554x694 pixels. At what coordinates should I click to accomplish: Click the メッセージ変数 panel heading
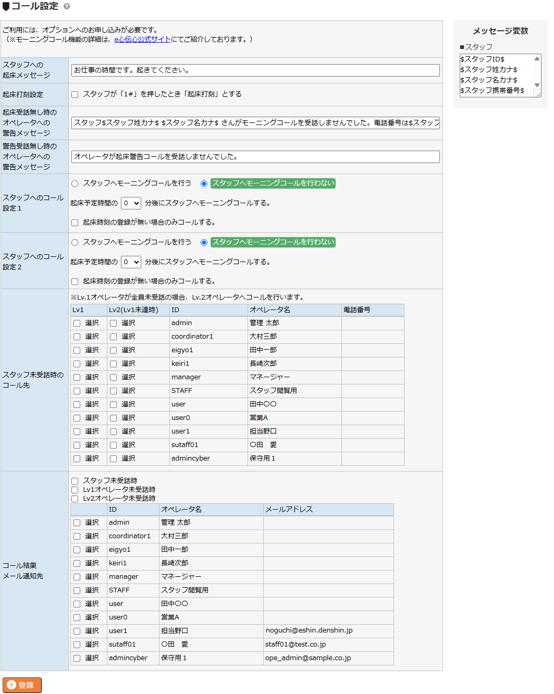click(500, 31)
